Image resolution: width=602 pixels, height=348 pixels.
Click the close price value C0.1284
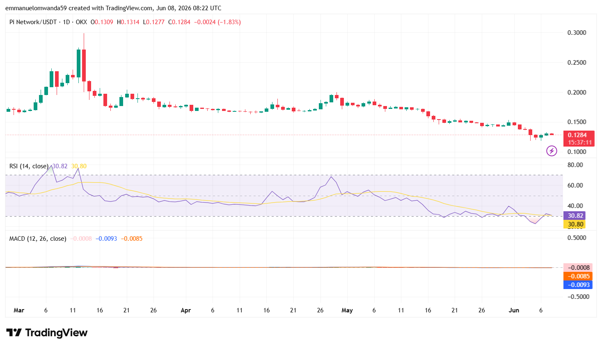pyautogui.click(x=179, y=22)
